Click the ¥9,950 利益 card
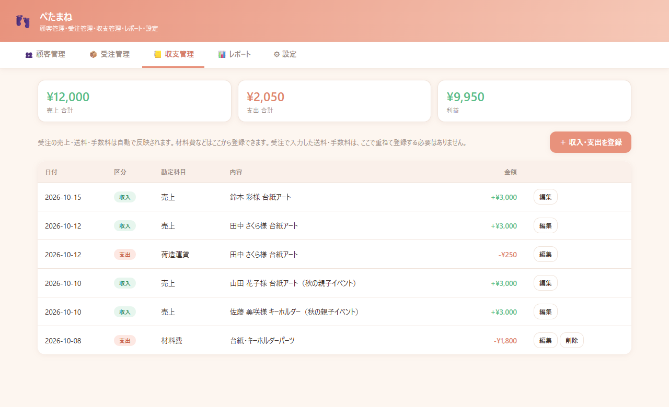 (534, 101)
